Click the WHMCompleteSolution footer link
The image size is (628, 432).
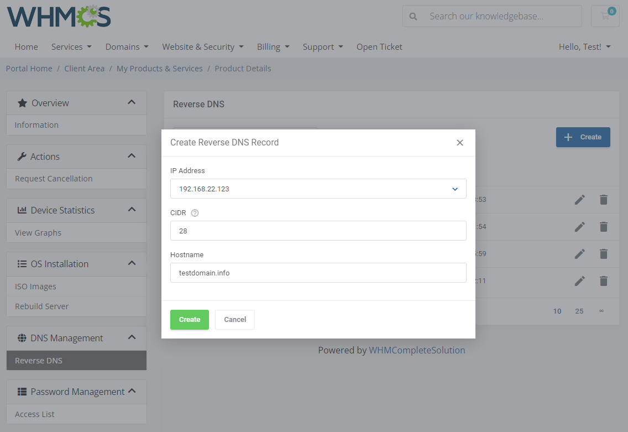click(x=417, y=350)
